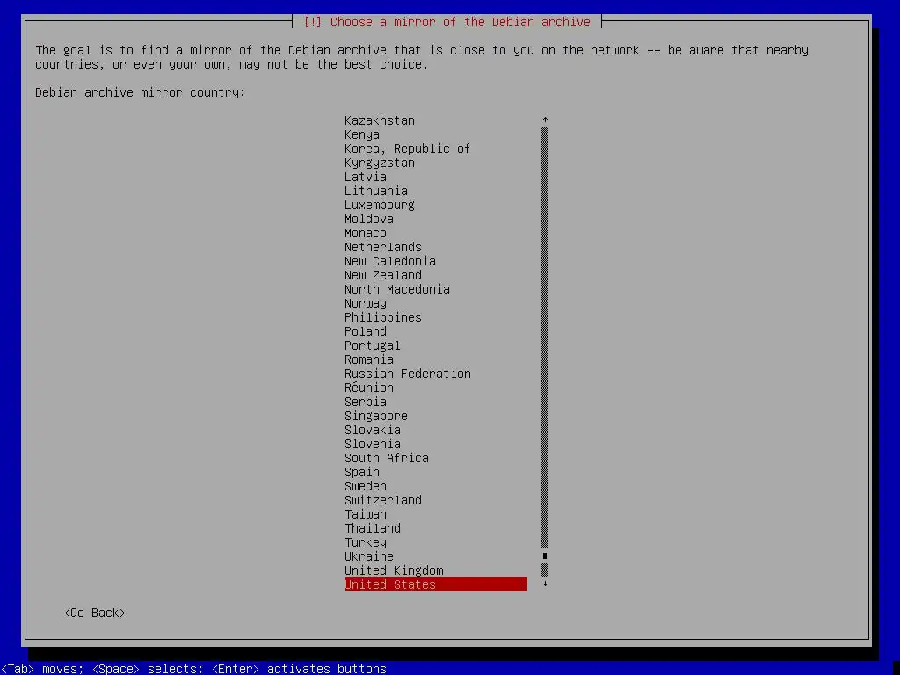Select Serbia as mirror country
Image resolution: width=900 pixels, height=675 pixels.
tap(365, 402)
